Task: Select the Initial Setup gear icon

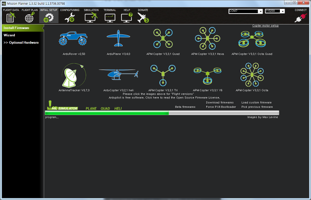Action: (x=48, y=17)
